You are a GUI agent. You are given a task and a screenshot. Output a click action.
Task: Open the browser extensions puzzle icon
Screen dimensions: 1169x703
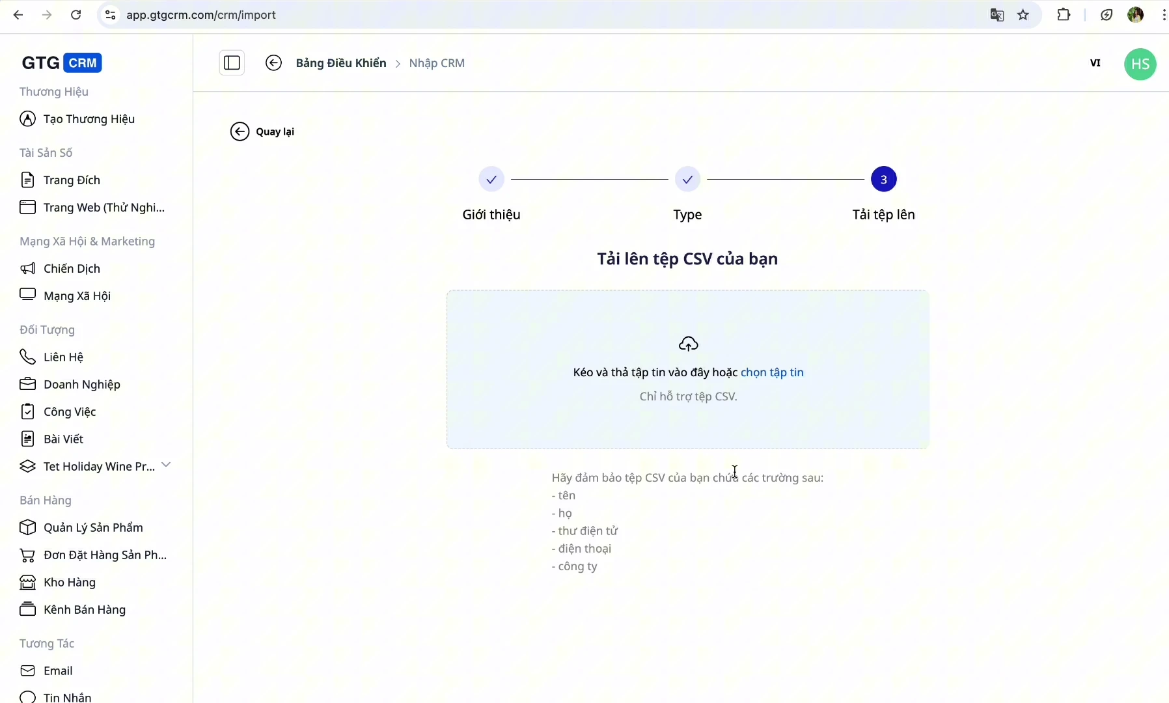pyautogui.click(x=1064, y=14)
